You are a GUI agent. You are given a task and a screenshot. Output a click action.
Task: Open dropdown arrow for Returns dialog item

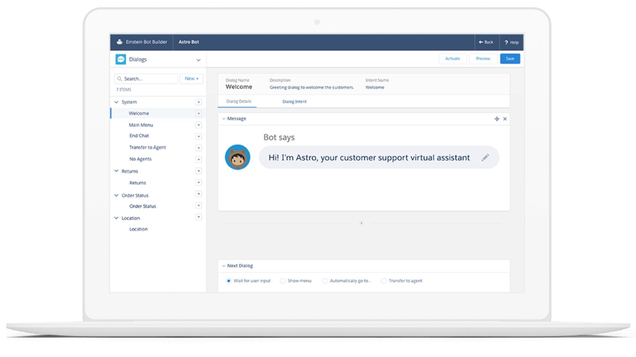click(198, 182)
